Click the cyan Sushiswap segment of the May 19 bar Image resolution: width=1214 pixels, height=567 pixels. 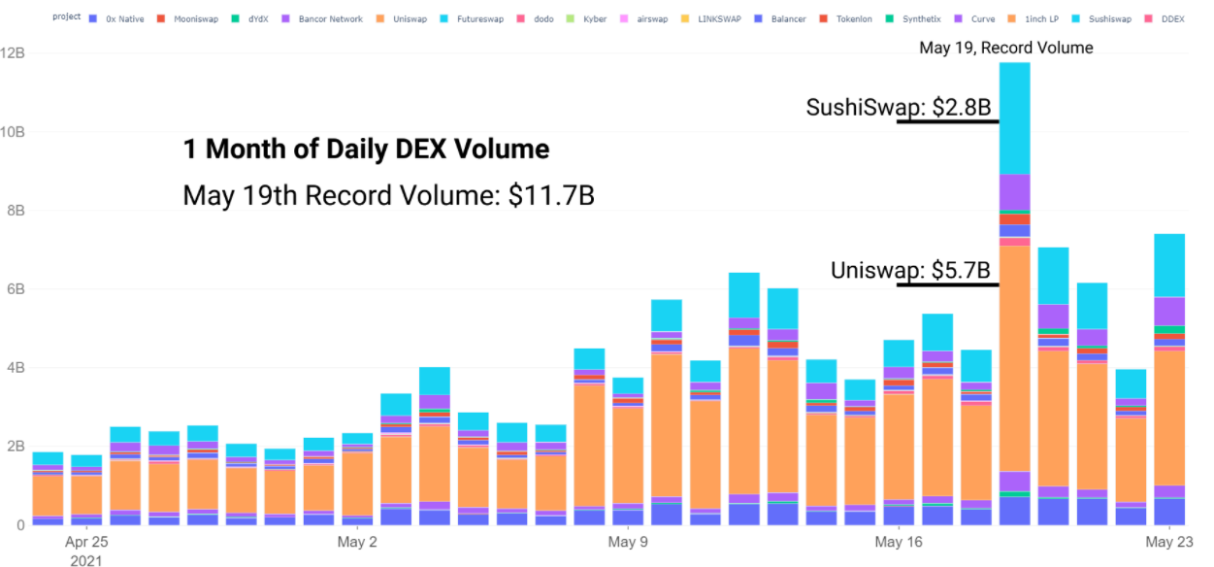[x=1014, y=118]
